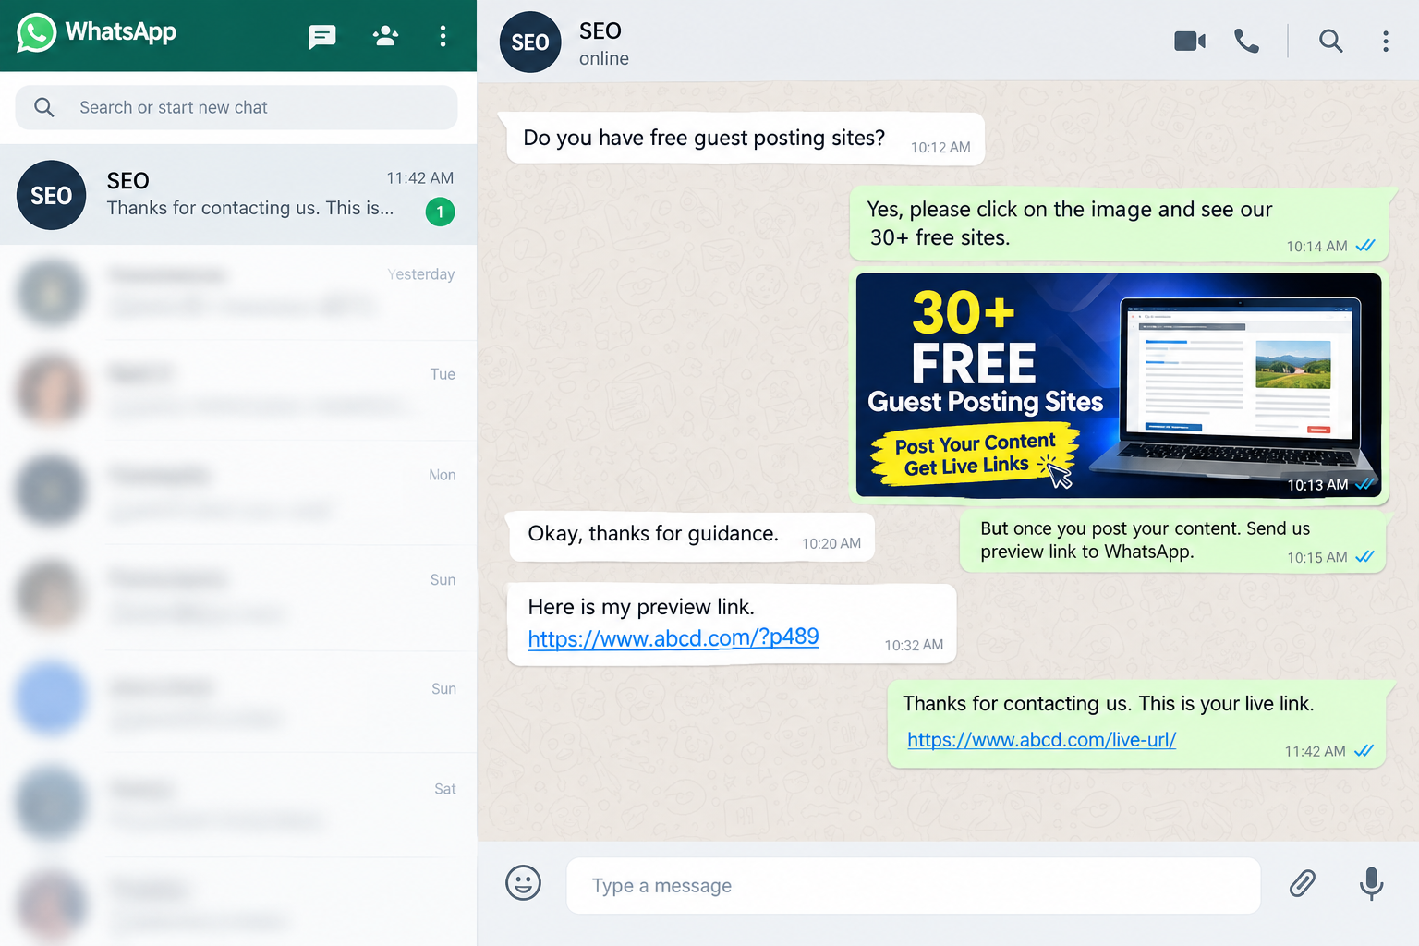Start a new chat with message icon
The height and width of the screenshot is (946, 1419).
[x=321, y=37]
